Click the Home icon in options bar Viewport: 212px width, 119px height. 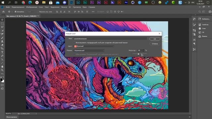click(3, 12)
